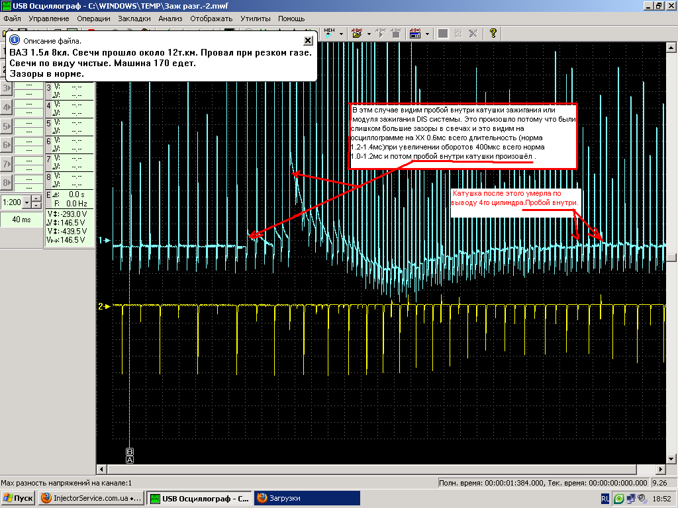
Task: Click the 18:52 system clock
Action: click(x=661, y=499)
